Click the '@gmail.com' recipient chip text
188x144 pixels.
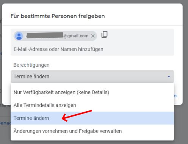(x=76, y=36)
